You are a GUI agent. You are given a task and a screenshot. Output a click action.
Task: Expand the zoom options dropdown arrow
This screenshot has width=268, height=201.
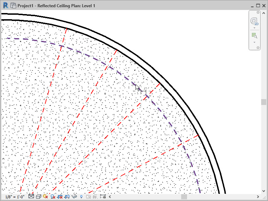254,42
